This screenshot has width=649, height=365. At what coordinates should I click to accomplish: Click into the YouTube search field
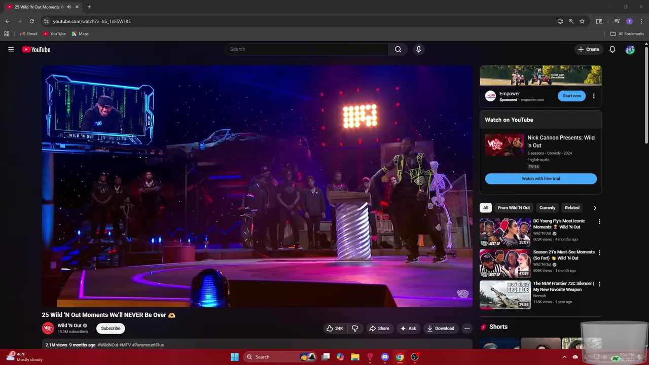tap(307, 49)
